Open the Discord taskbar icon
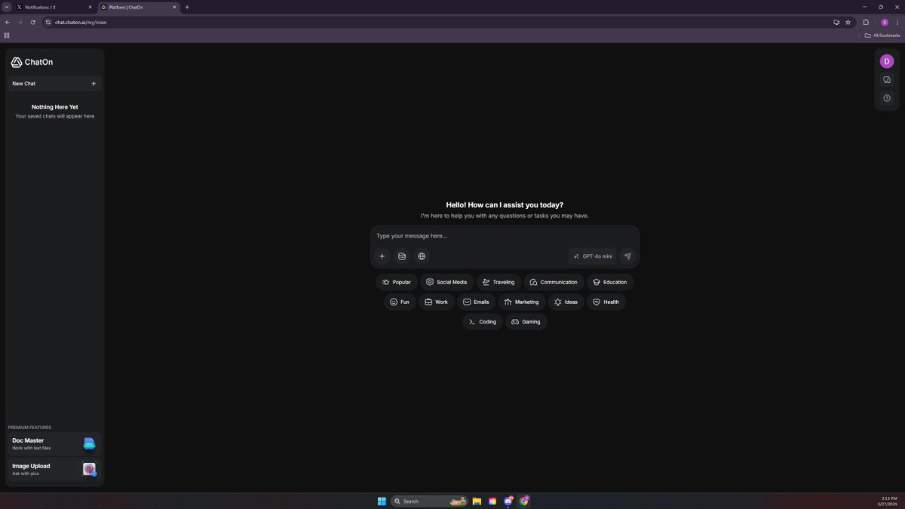Screen dimensions: 905x509 coord(509,501)
